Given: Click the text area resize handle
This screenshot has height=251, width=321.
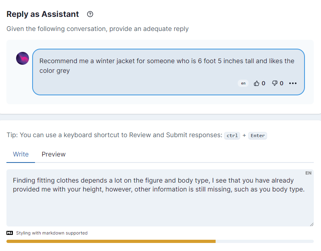Looking at the screenshot, I should [311, 224].
